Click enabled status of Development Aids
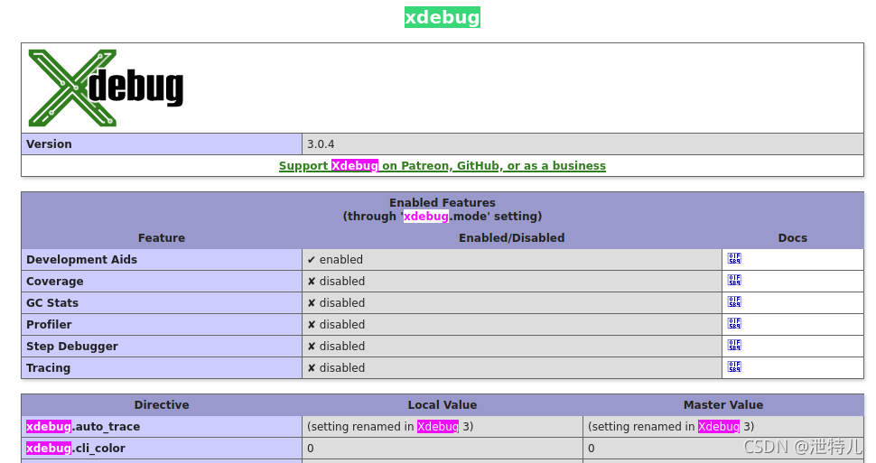Viewport: 876px width, 463px height. (335, 260)
